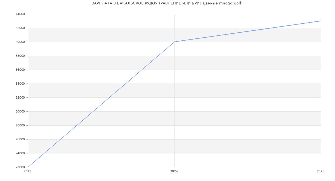
Task: Click the 32000 y-axis label
Action: pos(20,98)
